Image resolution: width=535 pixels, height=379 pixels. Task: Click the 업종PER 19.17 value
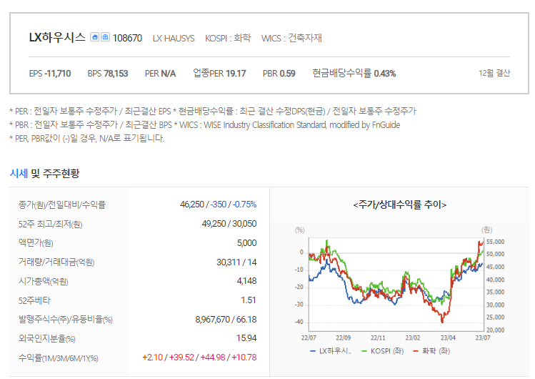point(219,73)
